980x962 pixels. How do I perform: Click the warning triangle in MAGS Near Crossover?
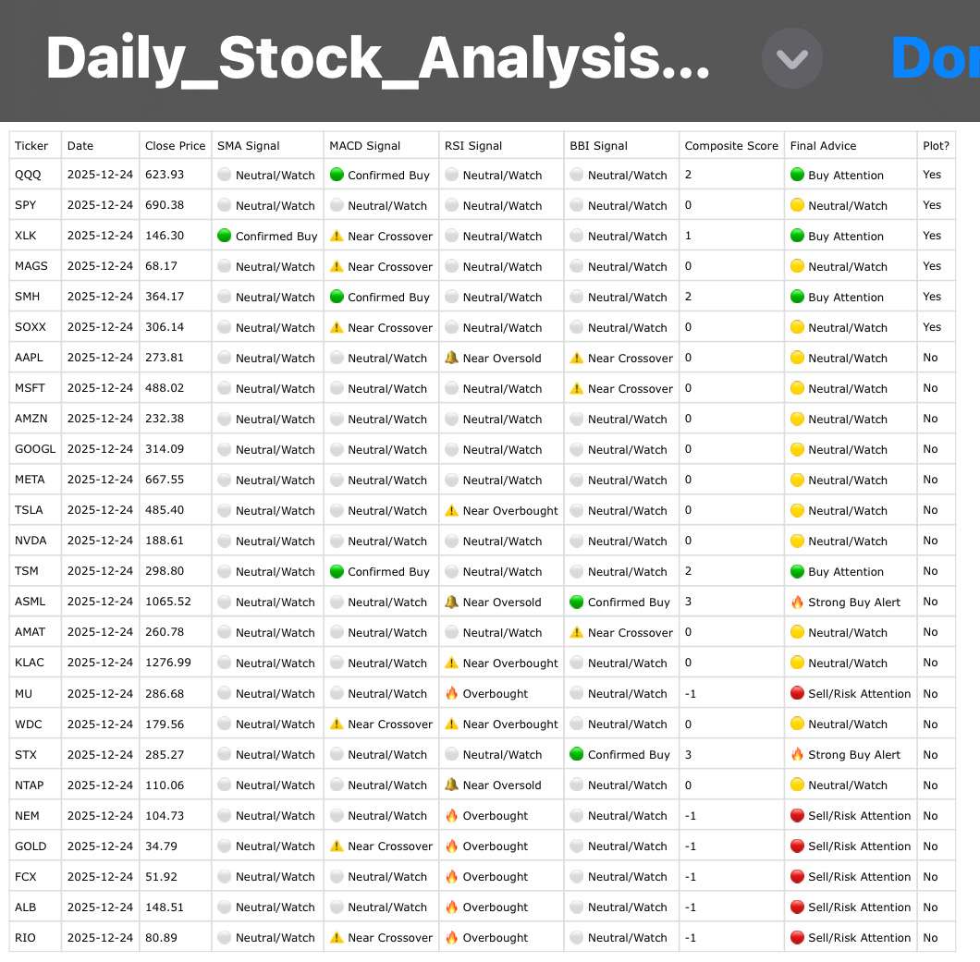(x=337, y=266)
